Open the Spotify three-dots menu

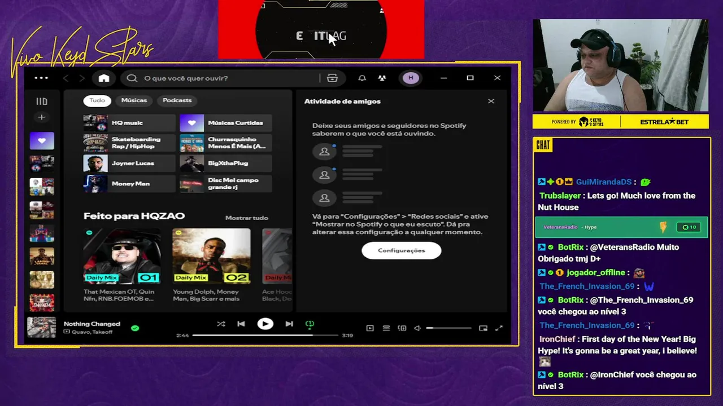click(x=41, y=78)
